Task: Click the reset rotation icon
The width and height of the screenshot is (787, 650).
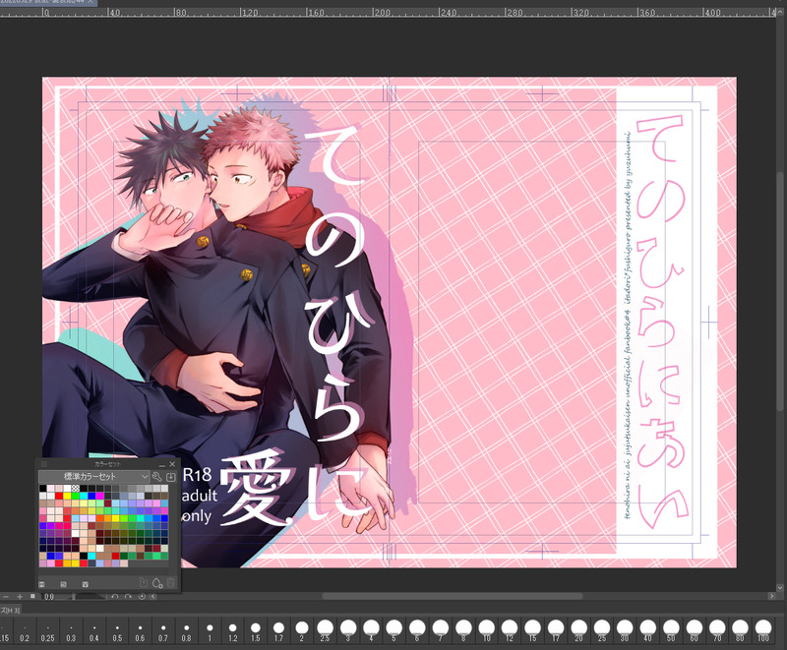Action: (x=142, y=596)
